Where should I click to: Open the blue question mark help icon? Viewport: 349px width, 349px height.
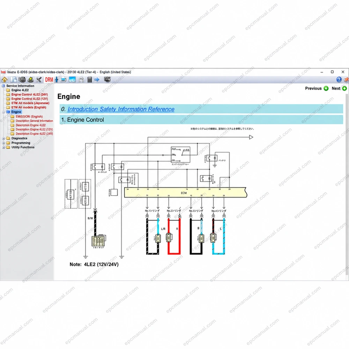coord(339,80)
